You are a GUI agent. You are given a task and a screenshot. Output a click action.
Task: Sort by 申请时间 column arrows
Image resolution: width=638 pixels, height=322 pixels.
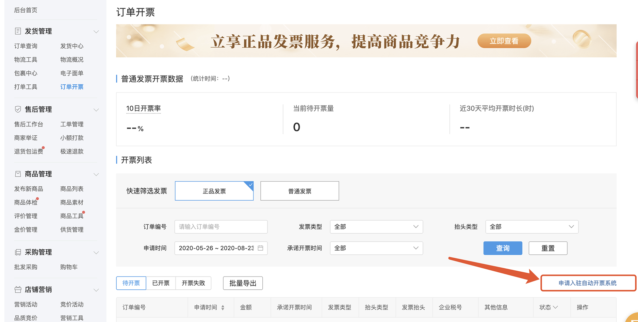click(223, 308)
